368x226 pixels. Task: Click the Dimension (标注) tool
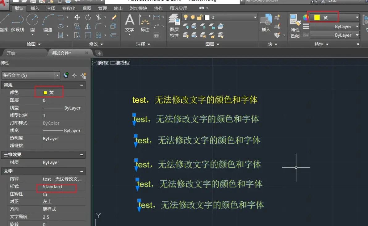(x=145, y=23)
